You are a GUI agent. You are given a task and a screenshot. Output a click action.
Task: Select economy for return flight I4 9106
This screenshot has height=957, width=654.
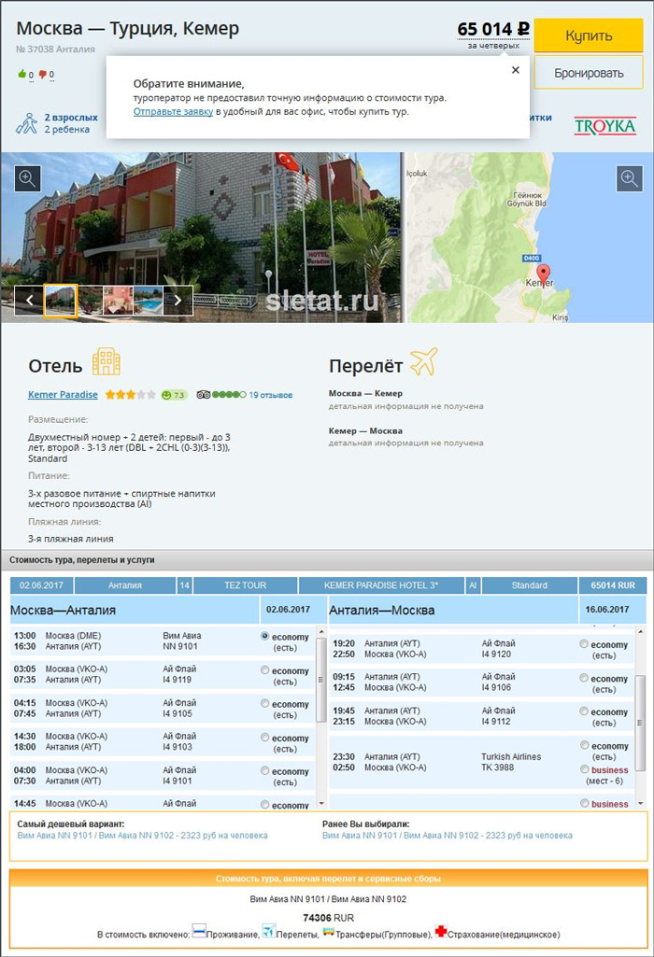584,678
